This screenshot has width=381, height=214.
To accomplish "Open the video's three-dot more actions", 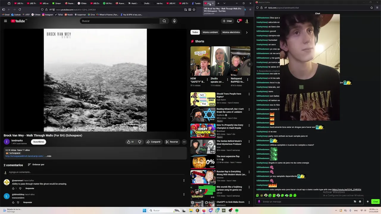I will [184, 142].
